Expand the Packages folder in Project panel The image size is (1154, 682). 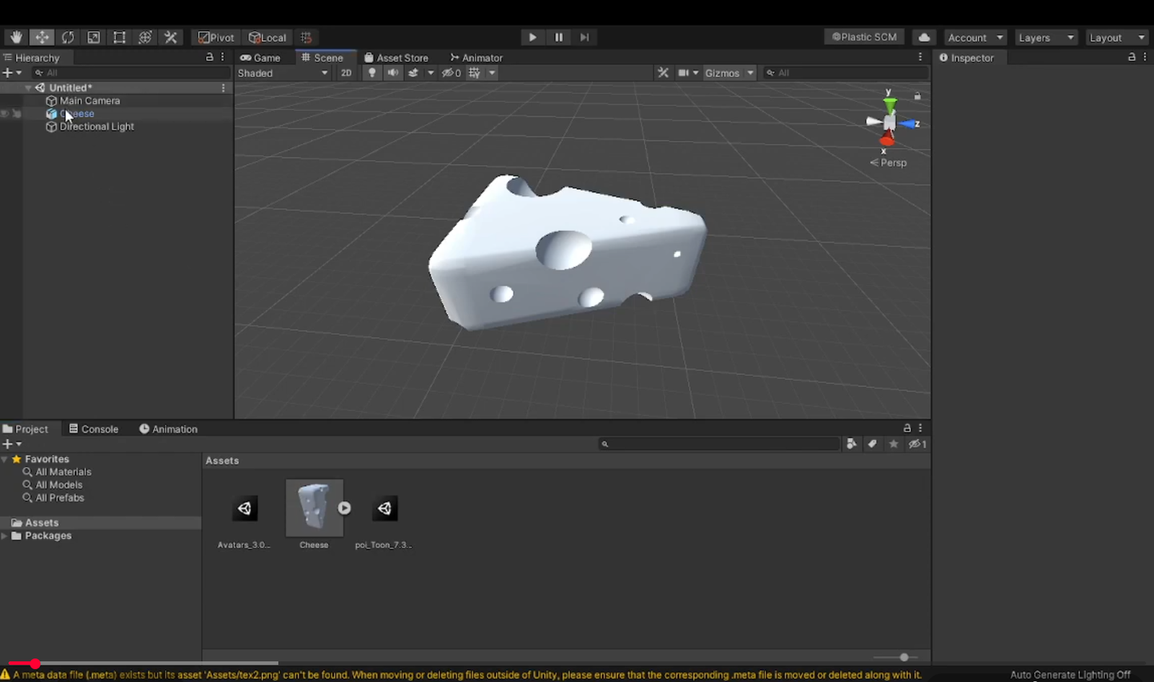[5, 535]
